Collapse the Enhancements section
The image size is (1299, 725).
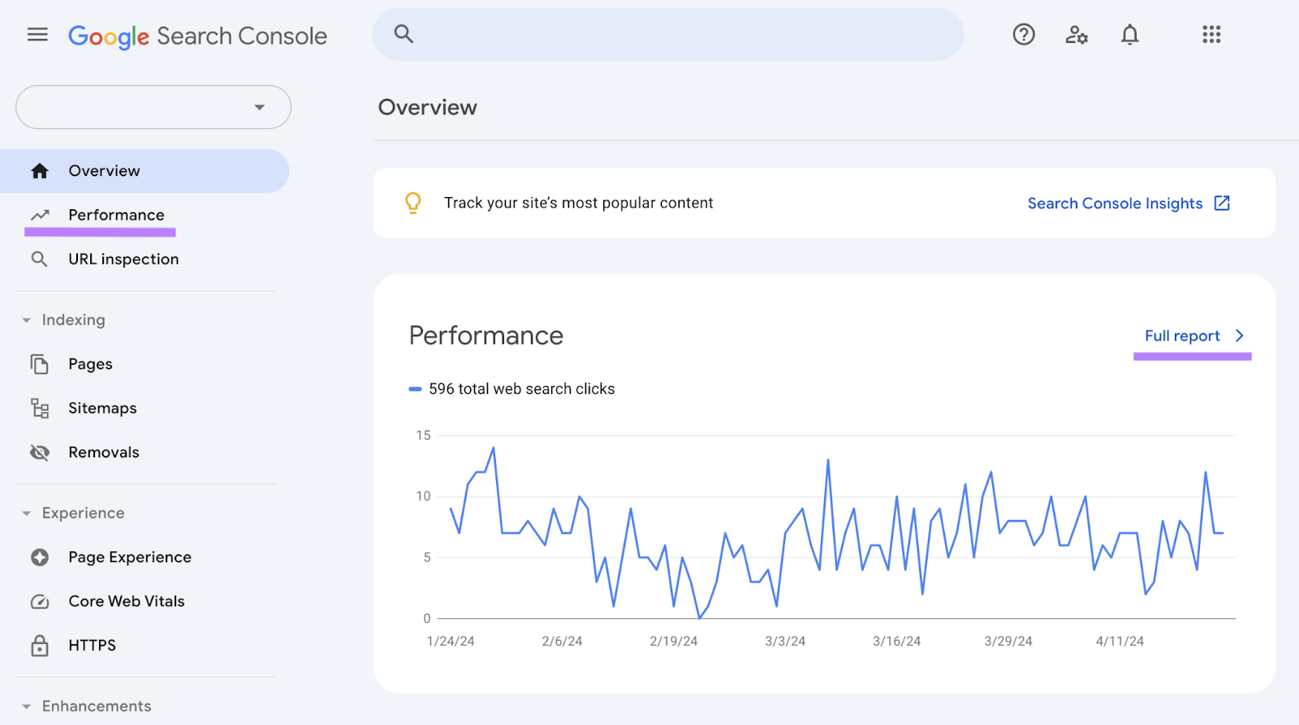click(x=27, y=706)
